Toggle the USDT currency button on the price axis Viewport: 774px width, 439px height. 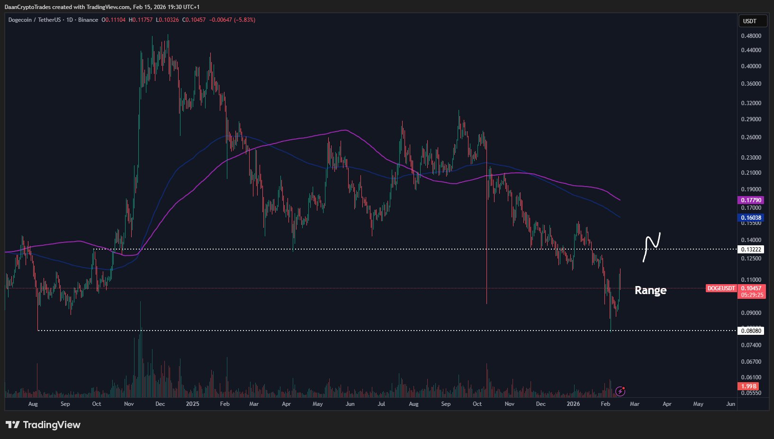click(x=752, y=20)
